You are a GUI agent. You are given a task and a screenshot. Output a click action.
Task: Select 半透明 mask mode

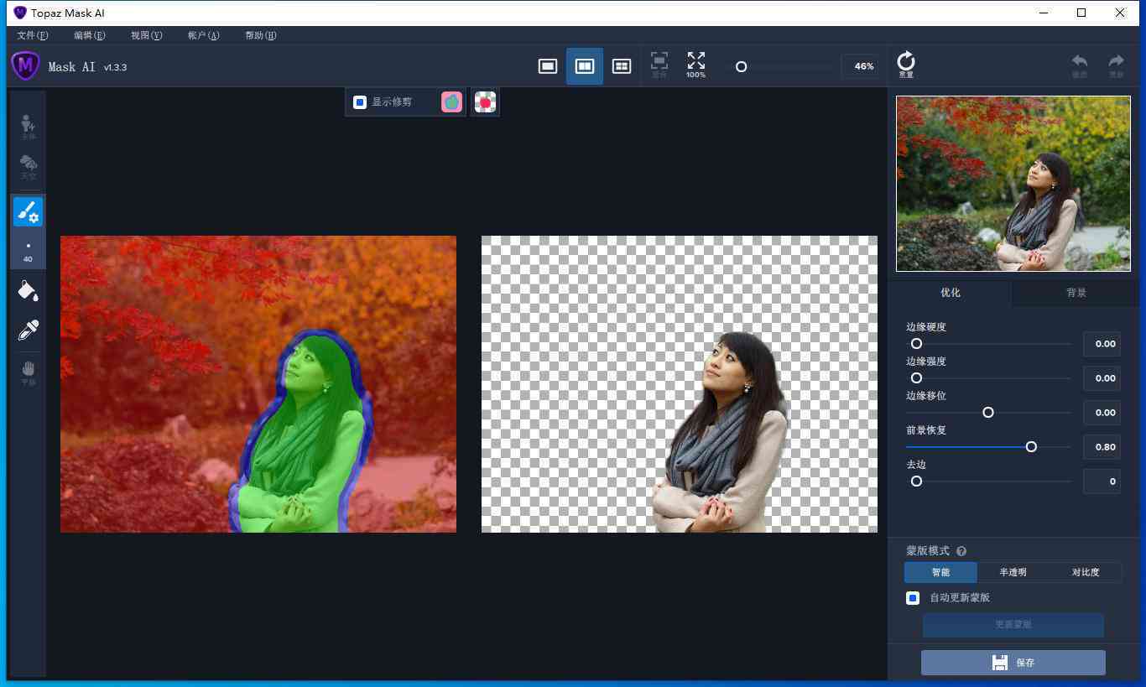click(1013, 572)
